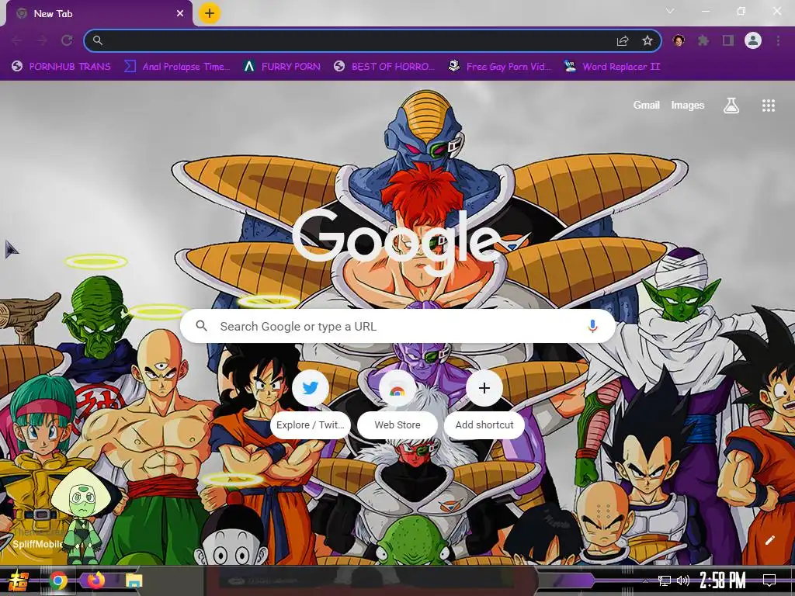Click the Chrome taskbar icon
Image resolution: width=795 pixels, height=596 pixels.
58,580
